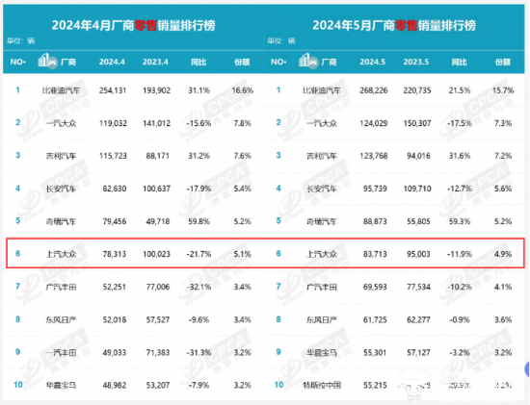Select 广汽丰田 in the April table
The width and height of the screenshot is (530, 405).
point(61,287)
